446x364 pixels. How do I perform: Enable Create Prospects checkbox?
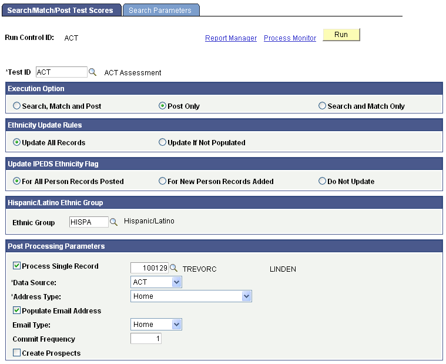tap(17, 353)
